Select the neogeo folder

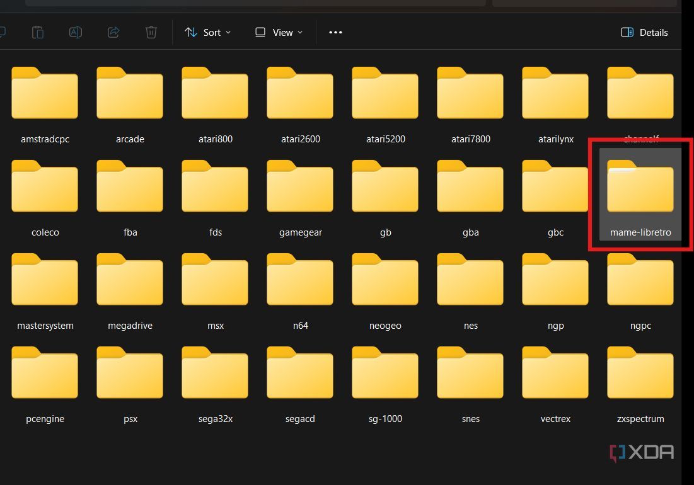tap(385, 281)
